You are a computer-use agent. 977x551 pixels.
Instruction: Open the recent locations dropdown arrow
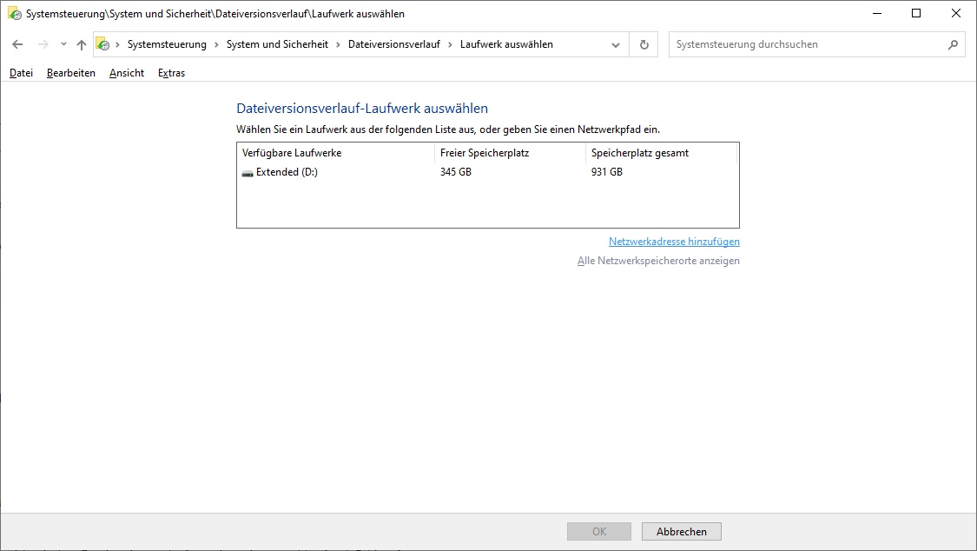tap(63, 44)
